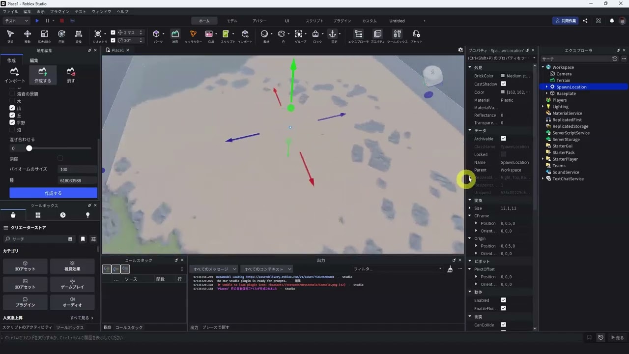Choose the 拡大/縮小 (Scale) tool
The image size is (629, 354).
coord(44,36)
